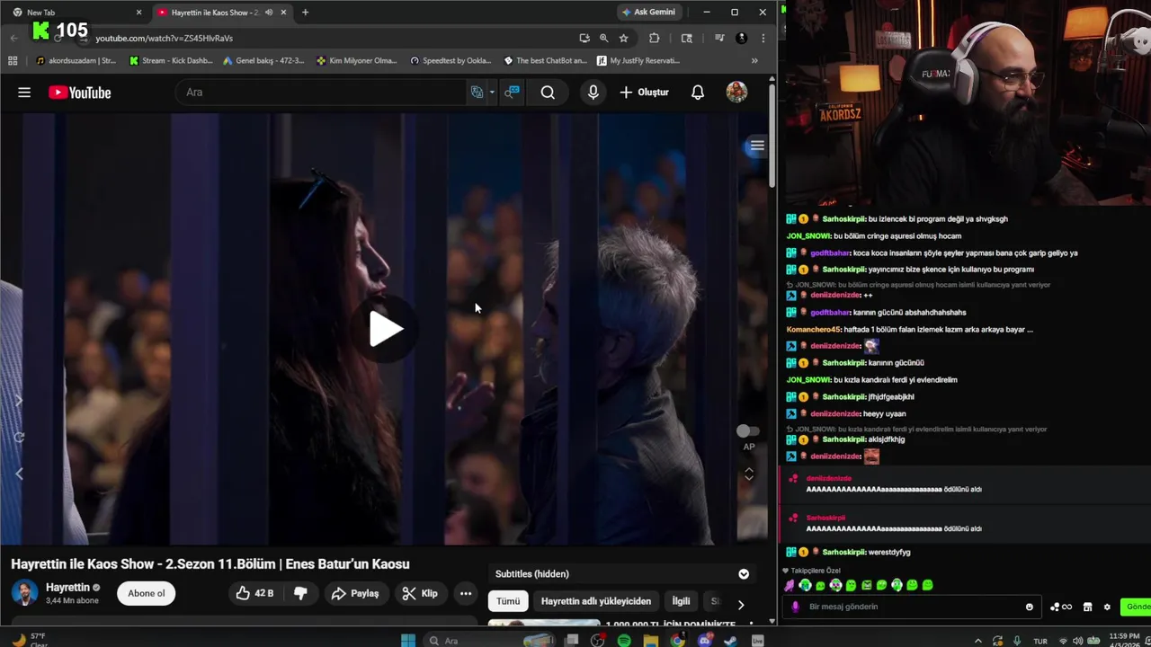This screenshot has height=647, width=1151.
Task: Open The best ChatBot bookmark
Action: click(546, 61)
